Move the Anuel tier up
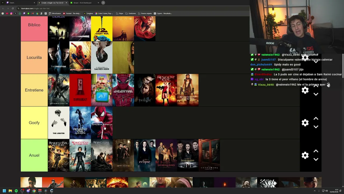This screenshot has height=194, width=344. click(316, 151)
